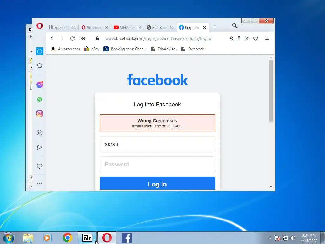
Task: Launch Chrome from the taskbar
Action: point(67,238)
